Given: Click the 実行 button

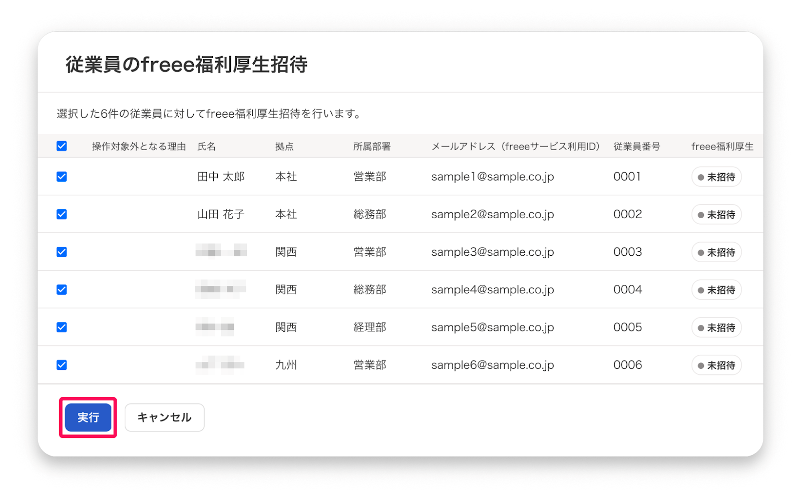Looking at the screenshot, I should pyautogui.click(x=88, y=417).
